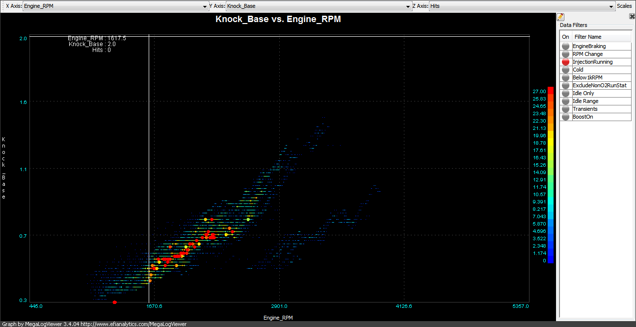The image size is (636, 327).
Task: Toggle the Idle Only filter light
Action: click(566, 94)
